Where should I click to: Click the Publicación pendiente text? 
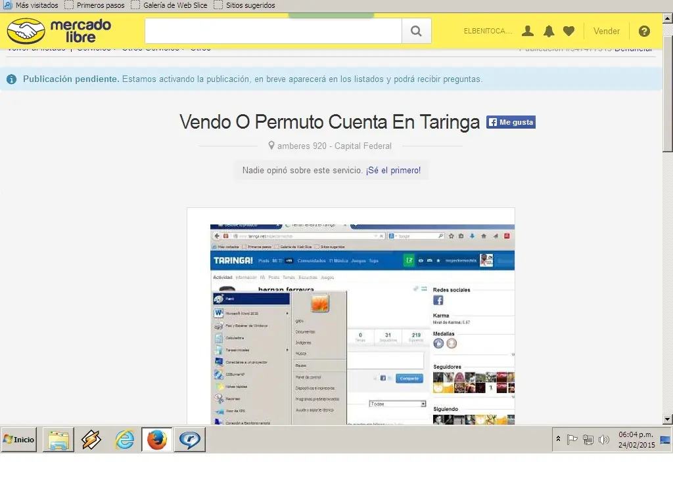71,79
